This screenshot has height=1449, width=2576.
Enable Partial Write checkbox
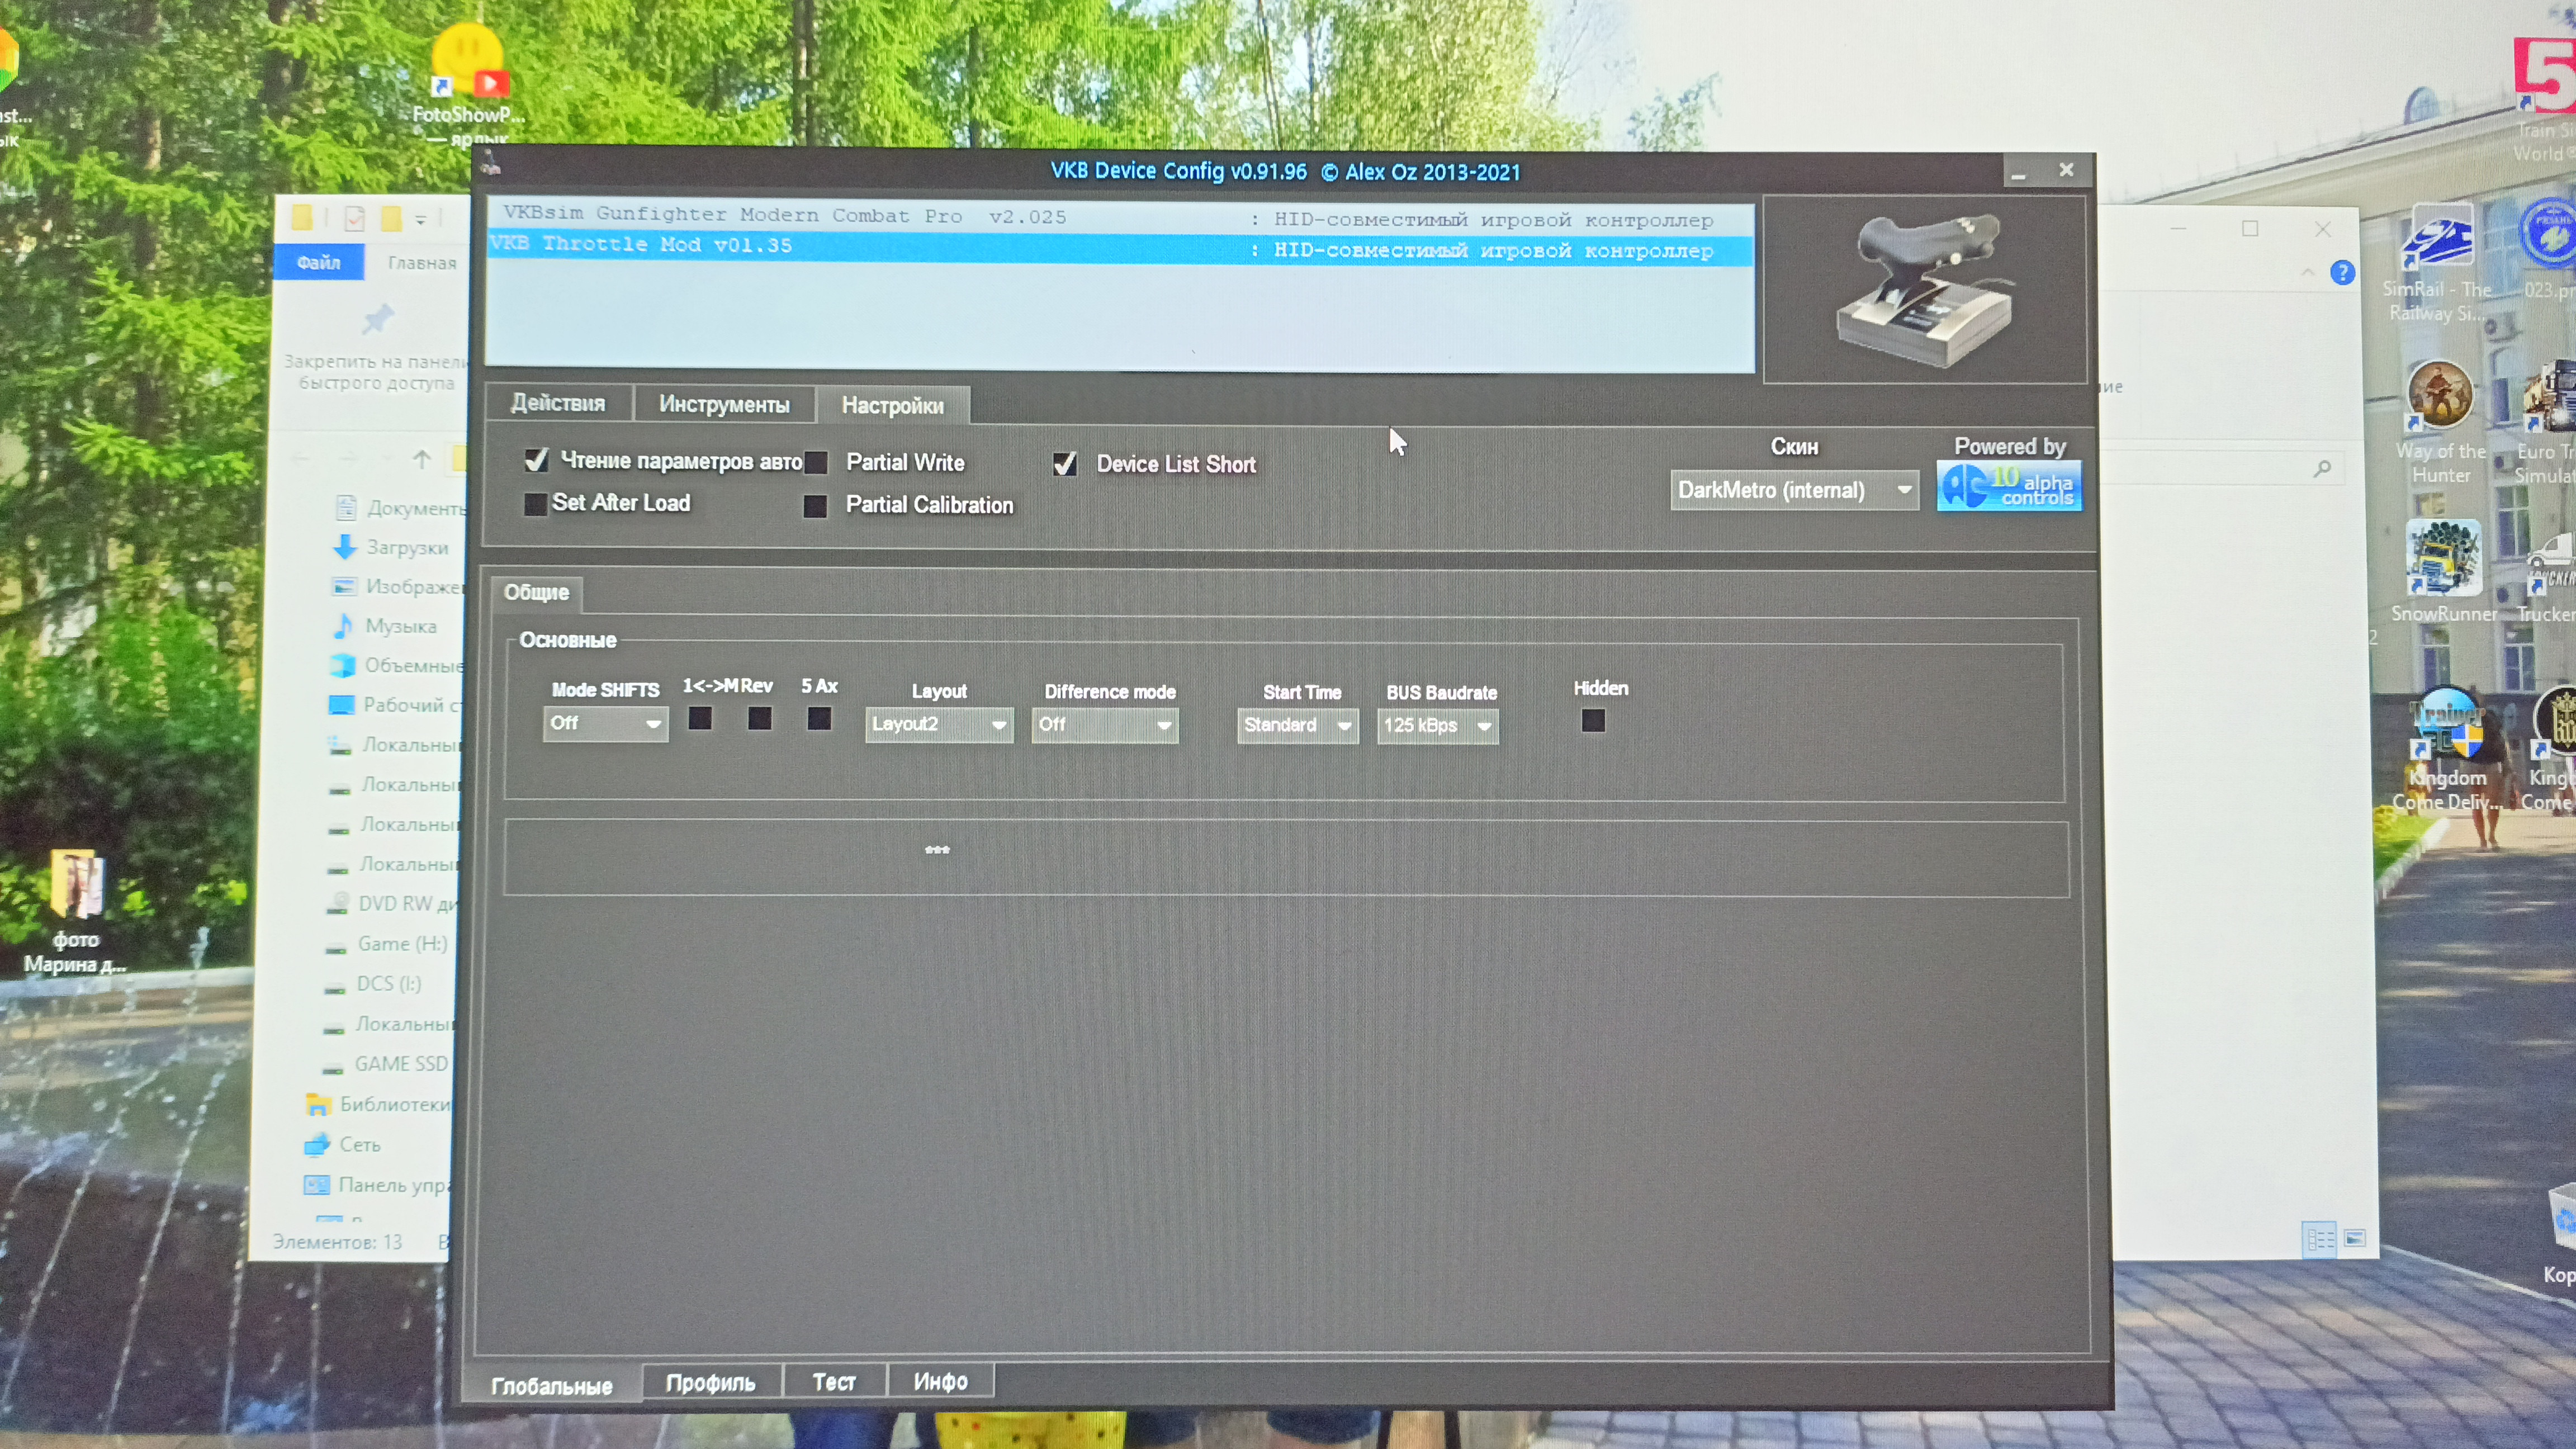pos(817,463)
